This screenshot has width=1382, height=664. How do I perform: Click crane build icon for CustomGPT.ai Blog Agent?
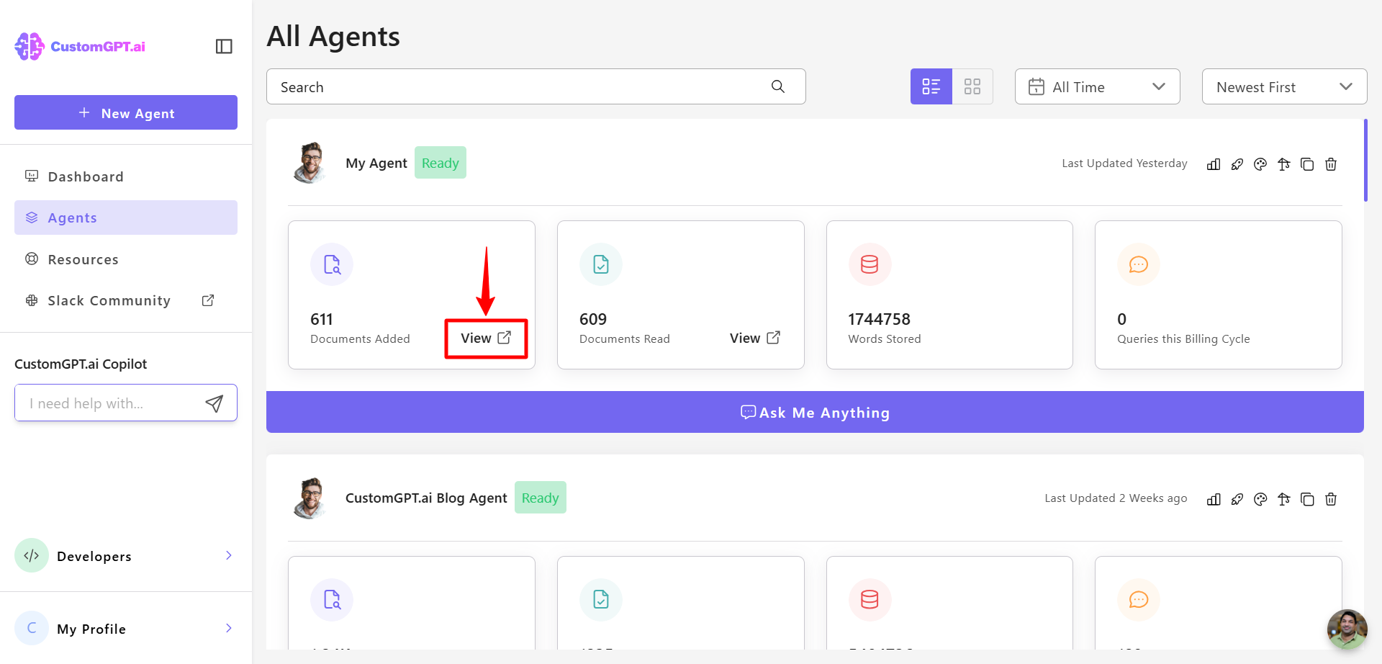1284,499
